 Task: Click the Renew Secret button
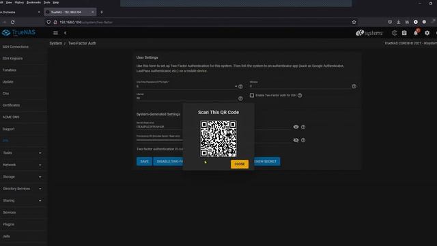click(267, 161)
